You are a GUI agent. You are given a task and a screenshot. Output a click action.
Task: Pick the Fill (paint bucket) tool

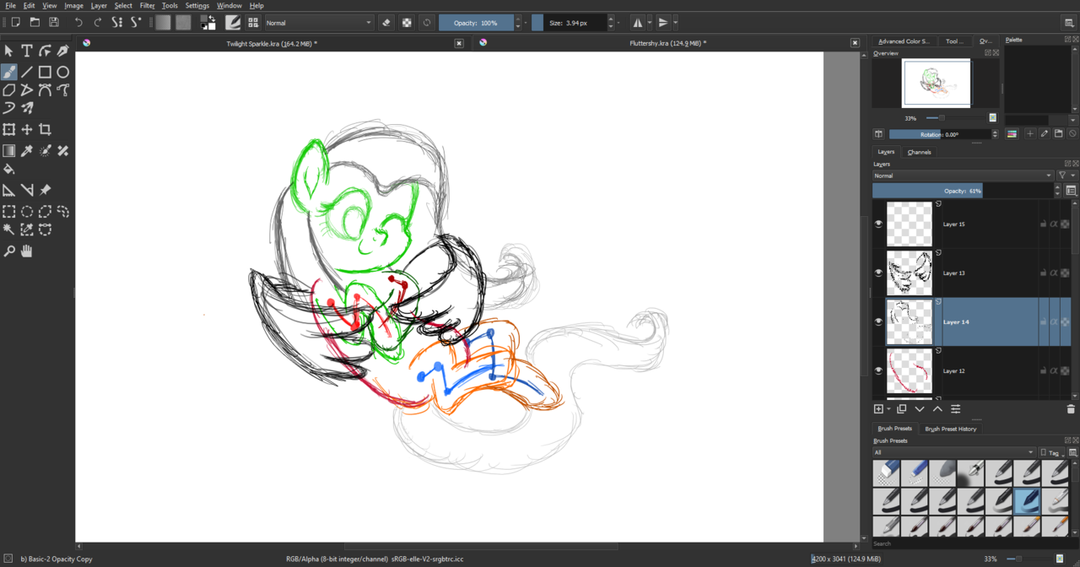tap(9, 170)
